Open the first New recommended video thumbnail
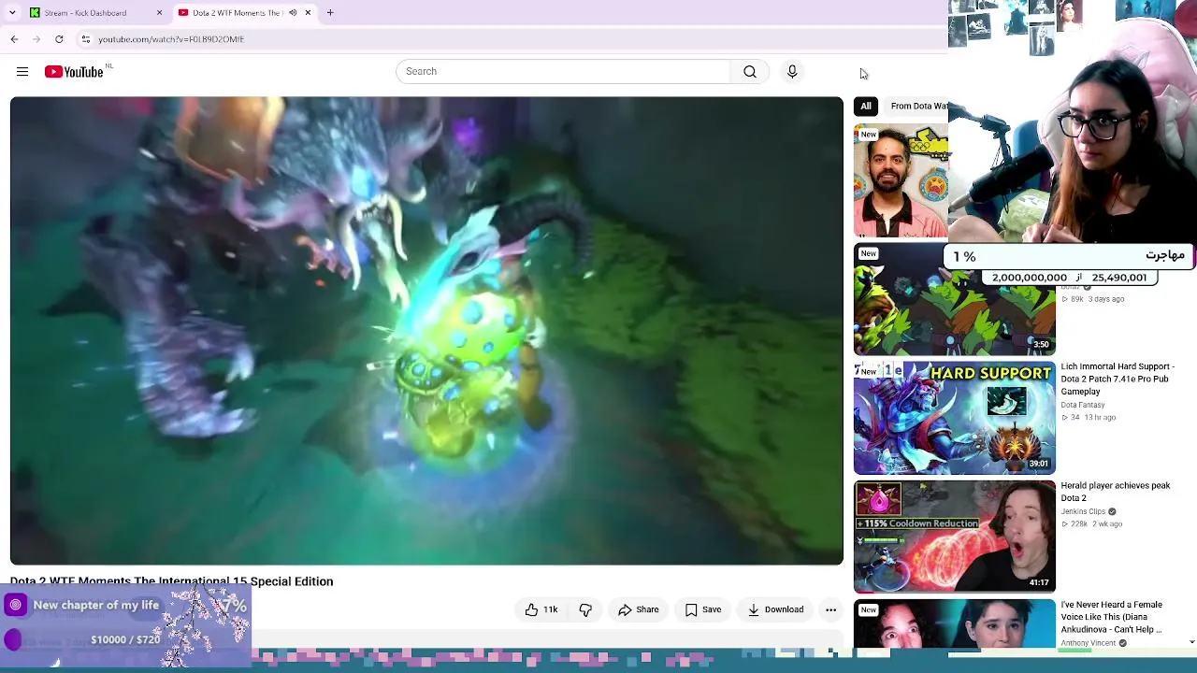The image size is (1197, 673). (x=901, y=180)
